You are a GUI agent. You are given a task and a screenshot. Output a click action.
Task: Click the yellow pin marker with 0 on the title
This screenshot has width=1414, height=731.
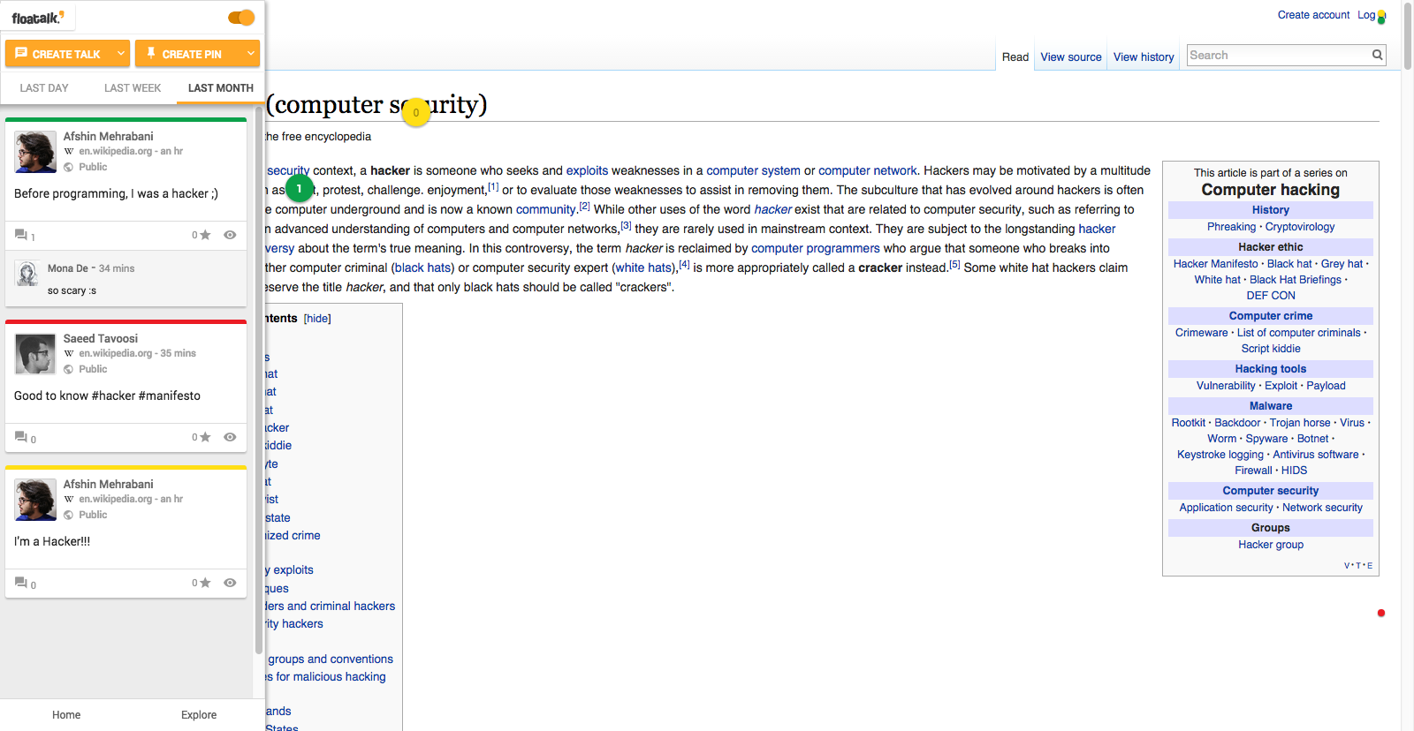click(416, 112)
